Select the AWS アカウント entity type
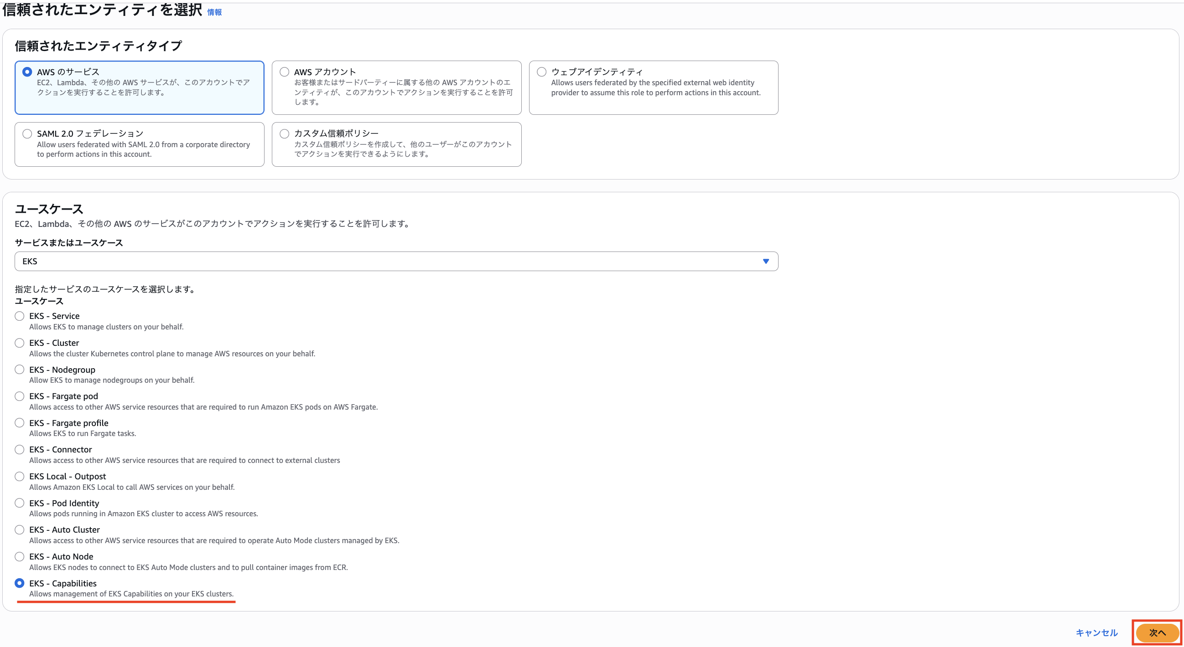Image resolution: width=1184 pixels, height=647 pixels. click(x=285, y=72)
